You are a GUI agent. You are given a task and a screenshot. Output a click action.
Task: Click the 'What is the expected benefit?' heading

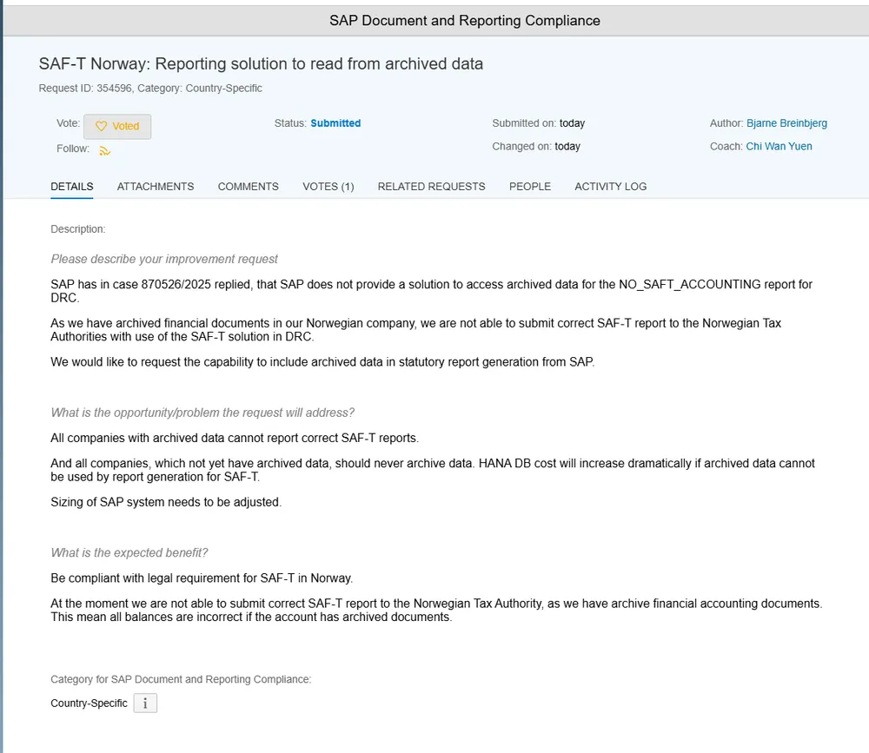point(129,553)
